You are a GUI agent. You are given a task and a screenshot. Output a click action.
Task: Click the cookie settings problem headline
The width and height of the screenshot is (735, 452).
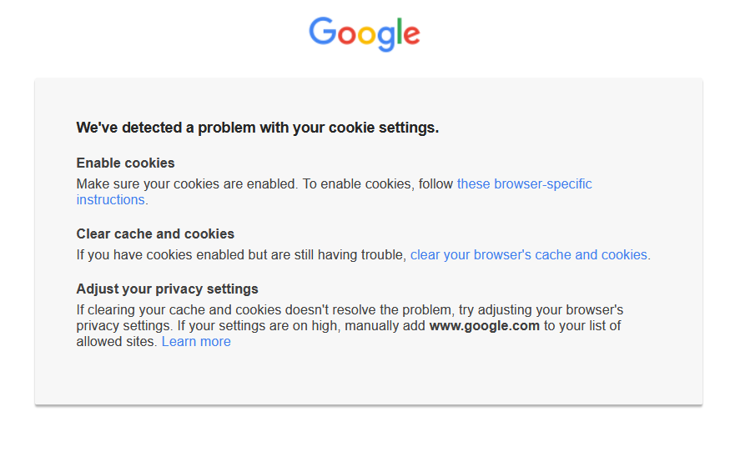coord(257,128)
